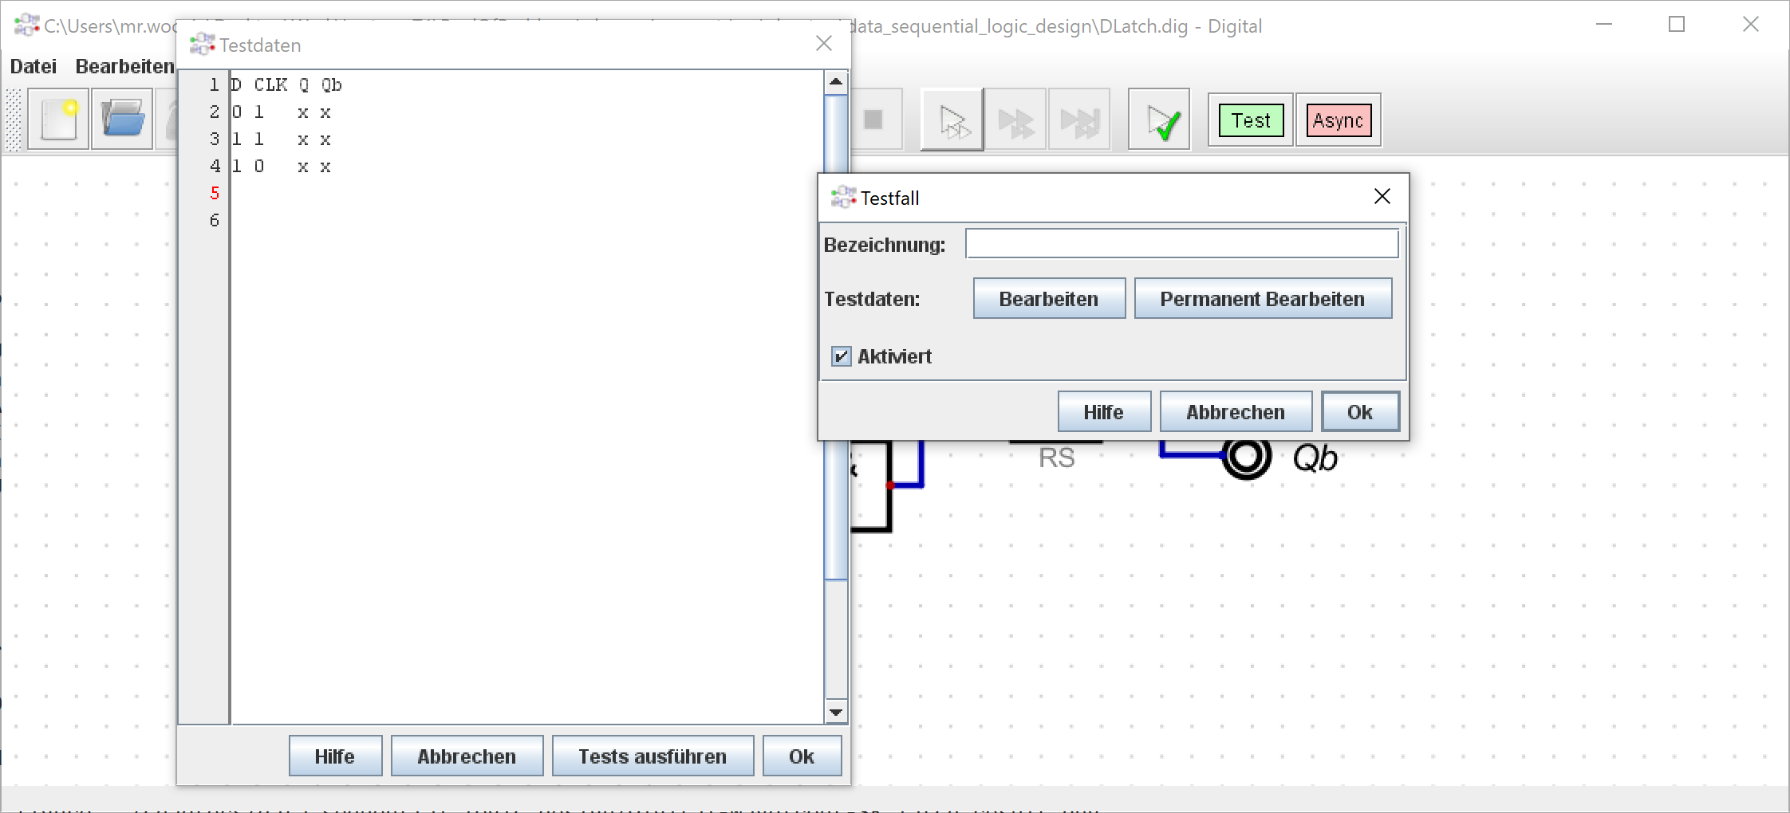
Task: Click header line 'D CLK Q Qb'
Action: [x=286, y=84]
